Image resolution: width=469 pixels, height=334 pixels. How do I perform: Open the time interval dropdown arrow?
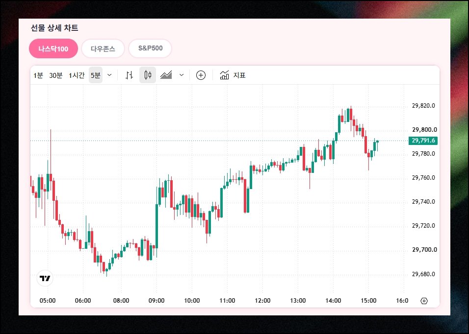(x=109, y=75)
